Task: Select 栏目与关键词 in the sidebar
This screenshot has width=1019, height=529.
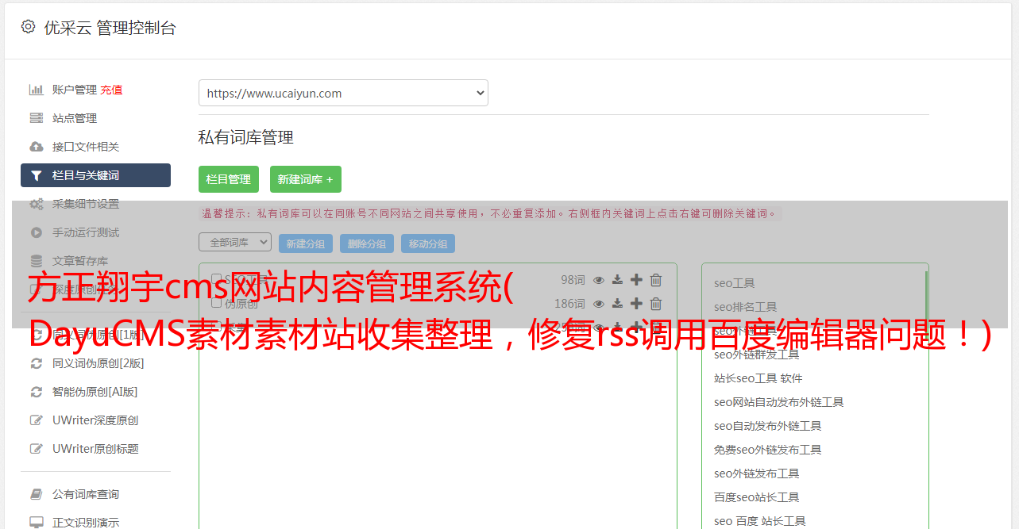Action: click(x=95, y=175)
